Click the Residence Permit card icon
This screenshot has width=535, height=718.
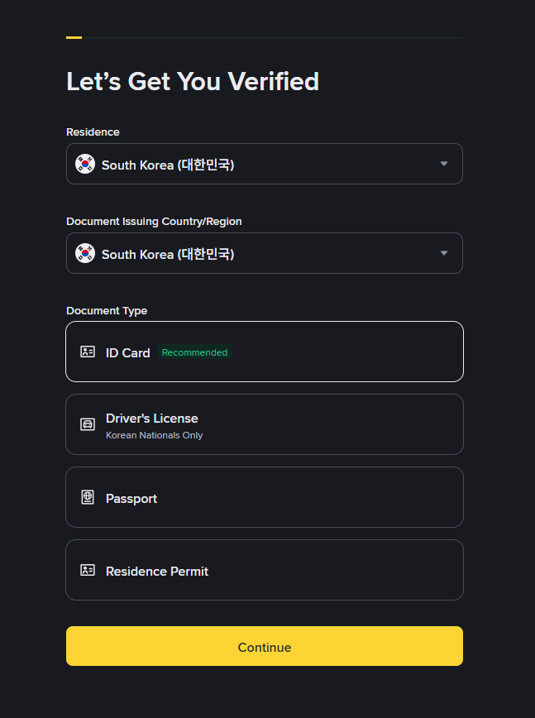coord(88,570)
